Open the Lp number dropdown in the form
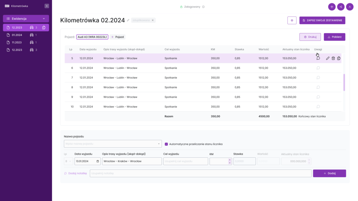The image size is (358, 201). point(69,161)
